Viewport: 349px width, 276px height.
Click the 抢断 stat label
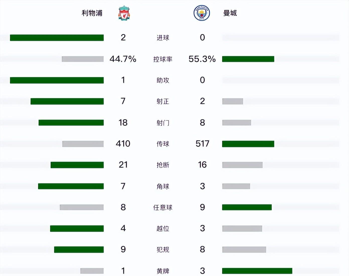(x=163, y=165)
